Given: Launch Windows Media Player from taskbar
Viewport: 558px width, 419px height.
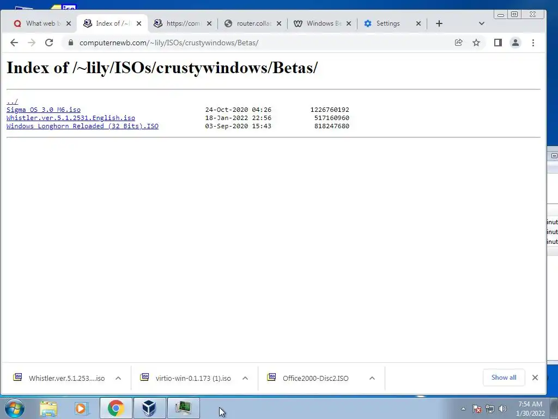Looking at the screenshot, I should tap(81, 409).
